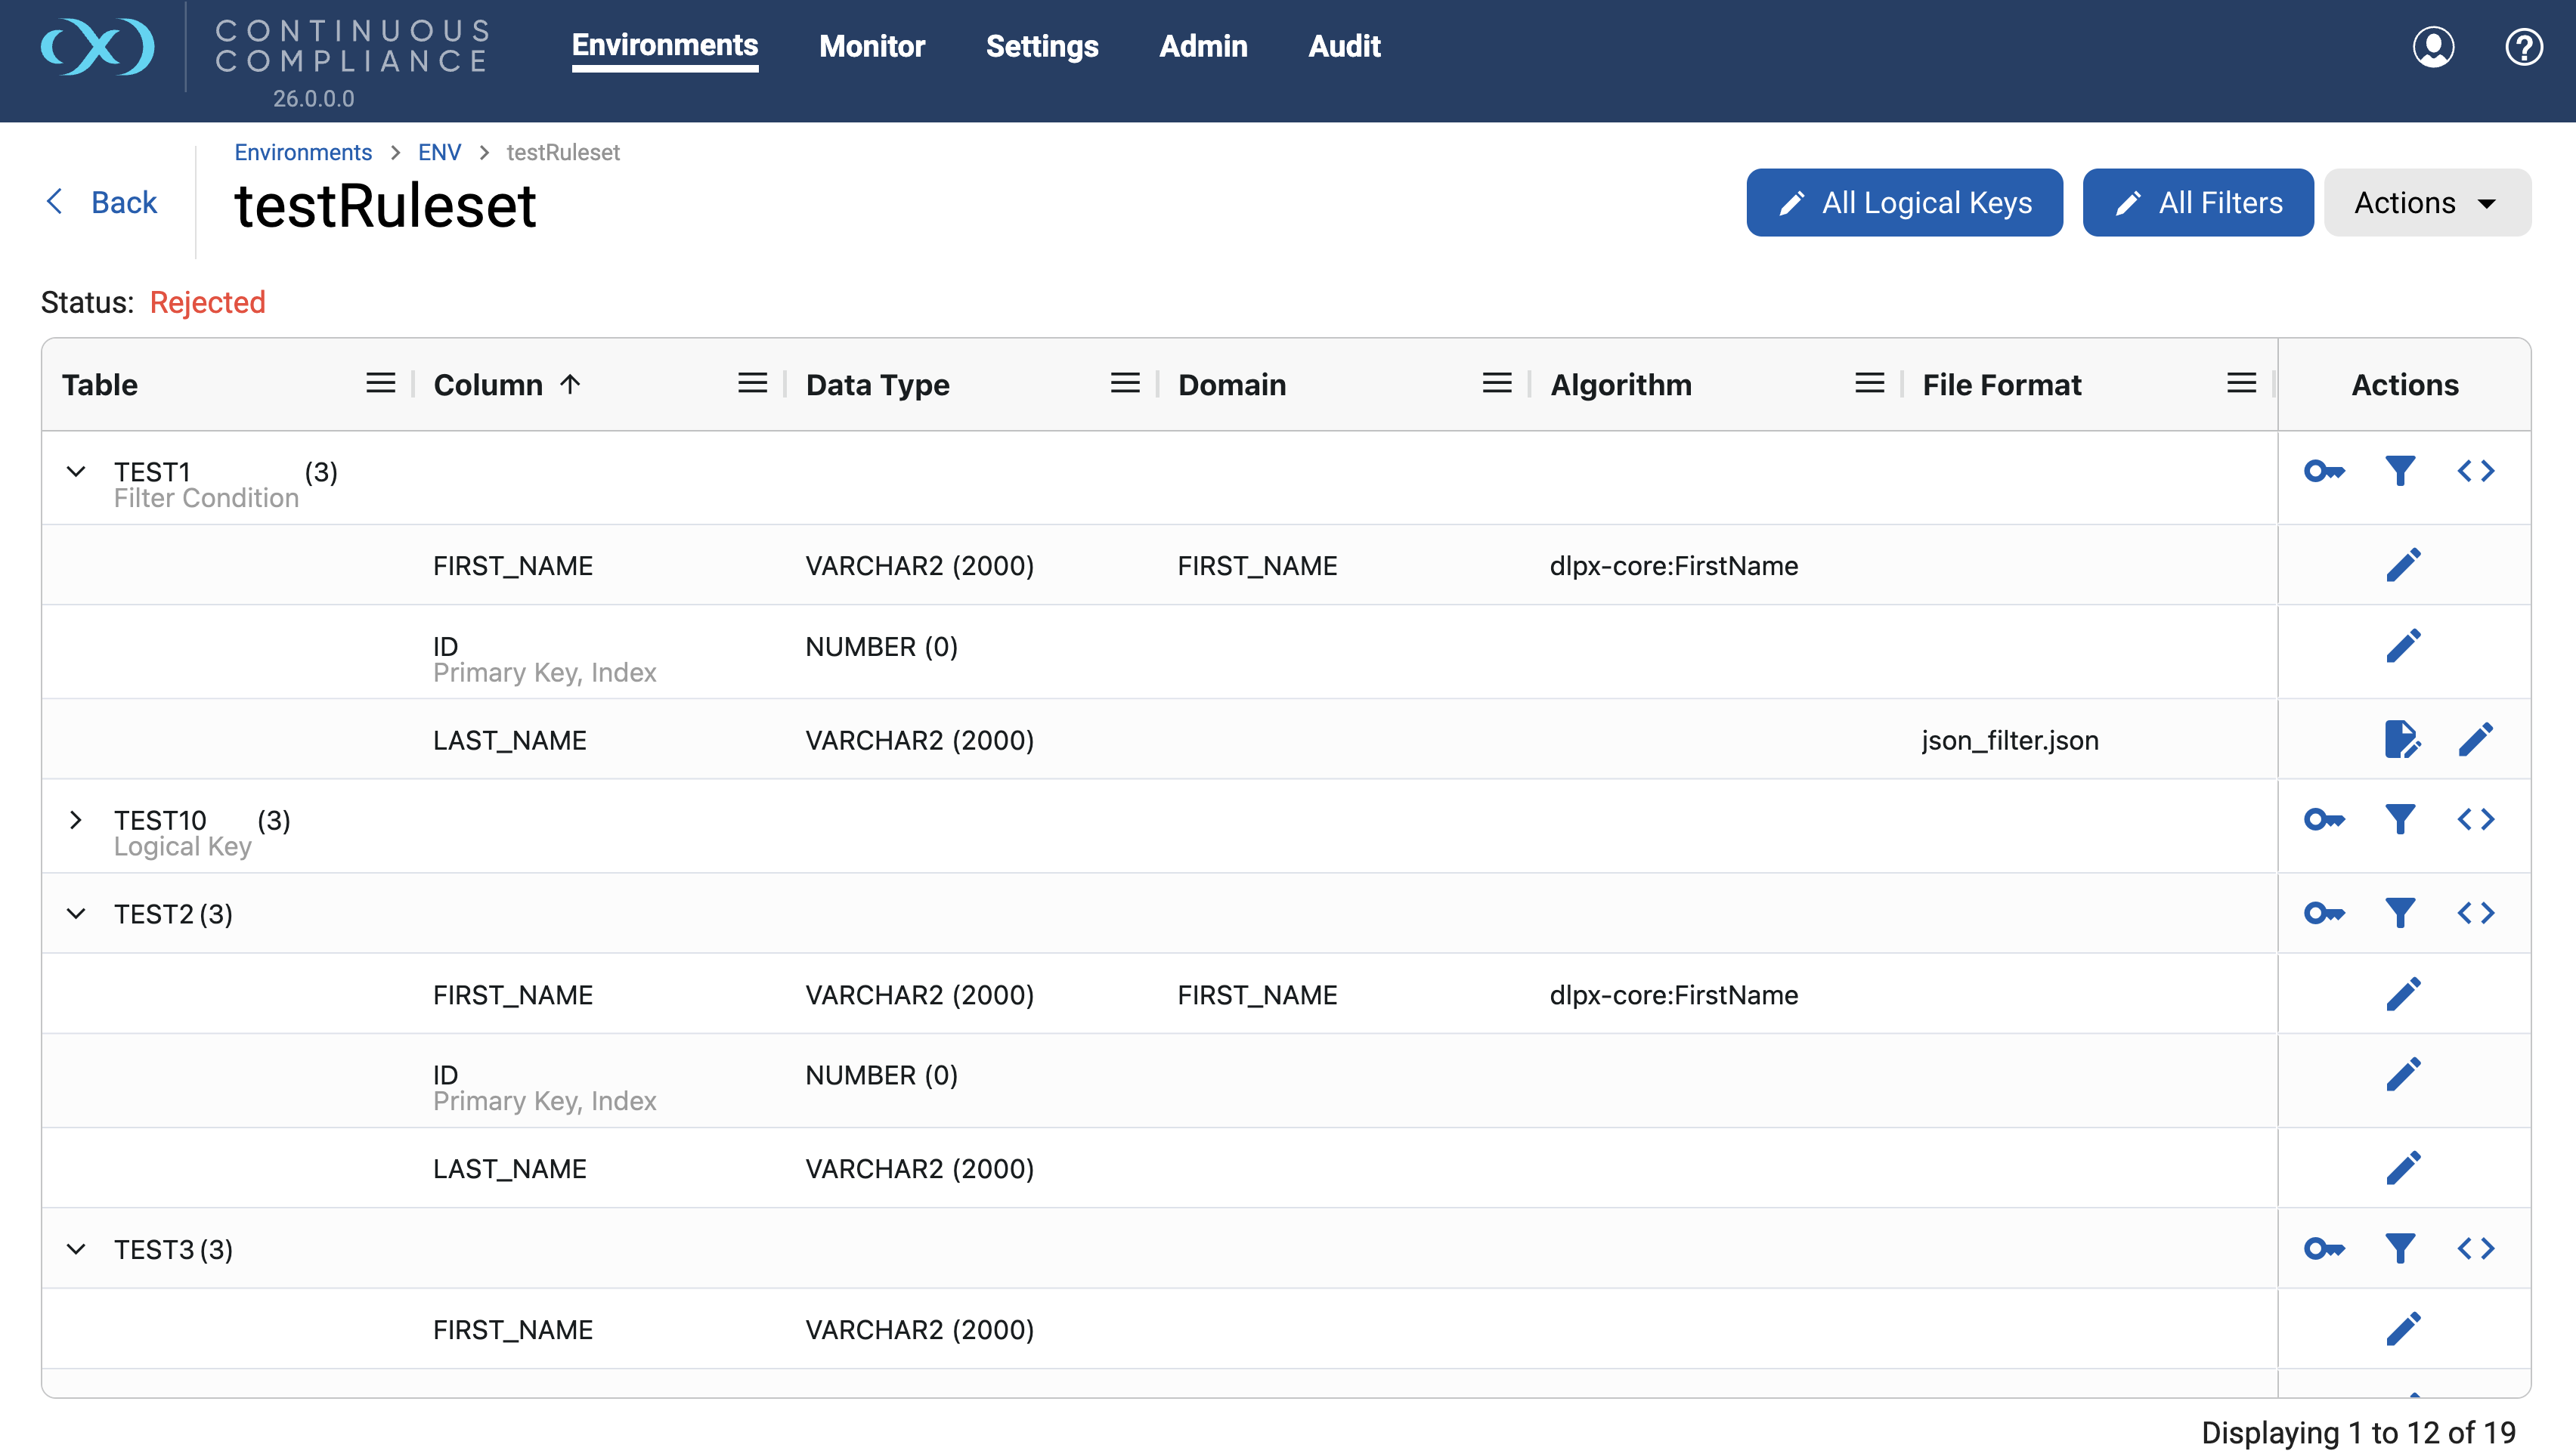Viewport: 2576px width, 1454px height.
Task: Expand the TEST10 table group
Action: (x=76, y=820)
